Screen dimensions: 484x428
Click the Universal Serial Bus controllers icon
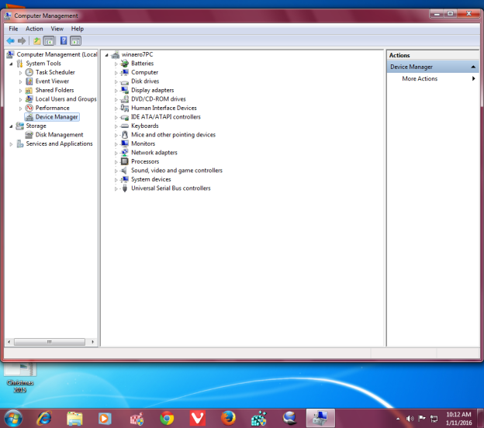[125, 188]
